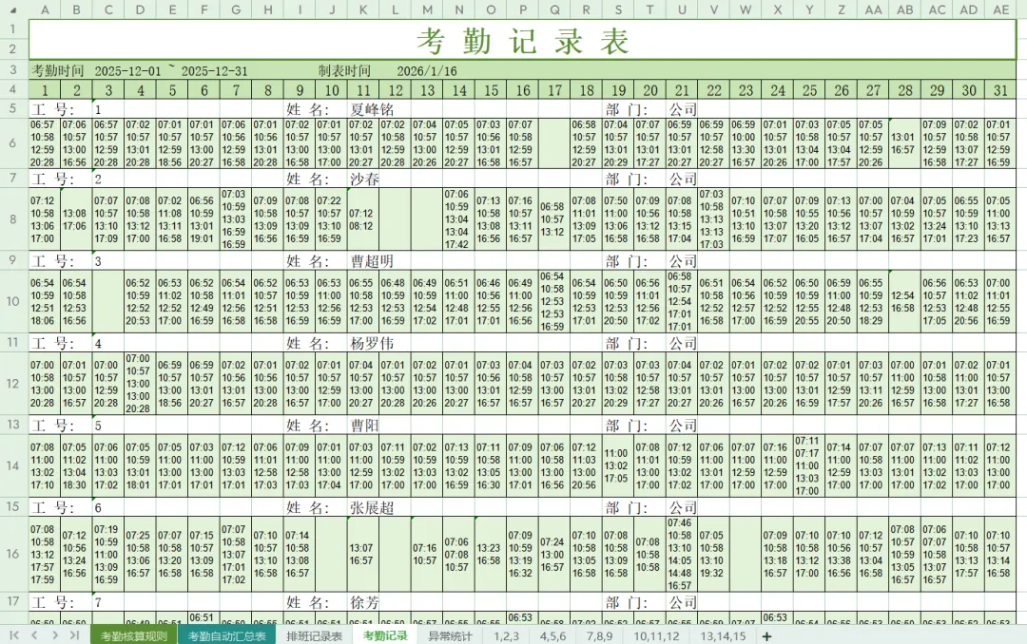The height and width of the screenshot is (644, 1027).
Task: Open the sheet tab named 7,8,9
Action: [599, 636]
